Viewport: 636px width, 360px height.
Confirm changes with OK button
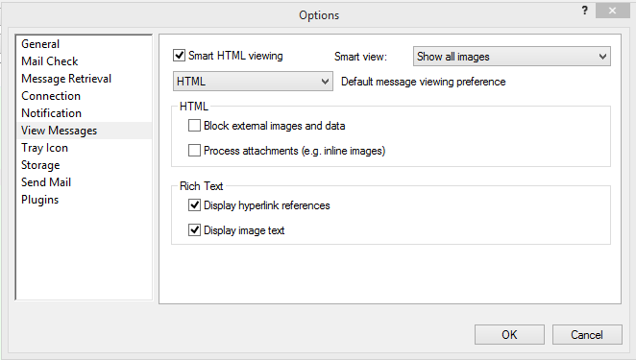(509, 334)
